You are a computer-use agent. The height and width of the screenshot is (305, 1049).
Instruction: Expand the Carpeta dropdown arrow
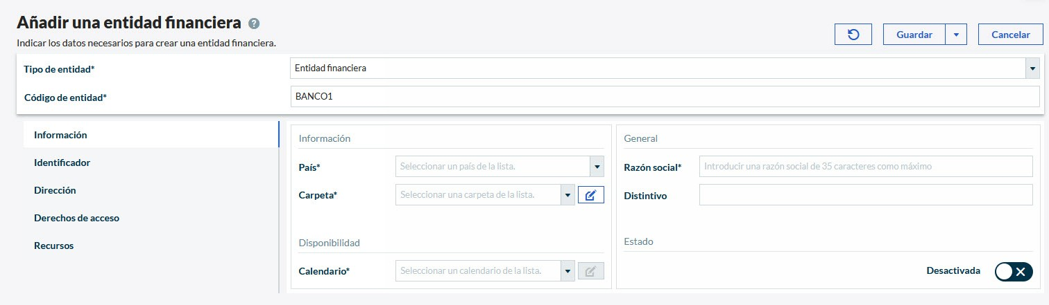[x=568, y=195]
